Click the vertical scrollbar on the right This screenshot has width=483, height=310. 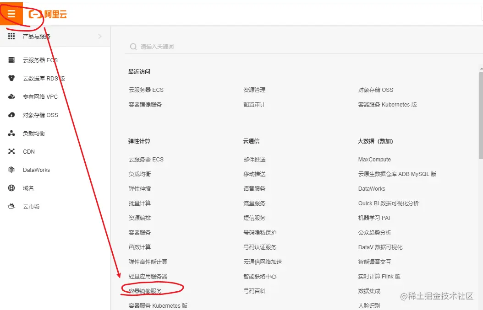coord(481,115)
